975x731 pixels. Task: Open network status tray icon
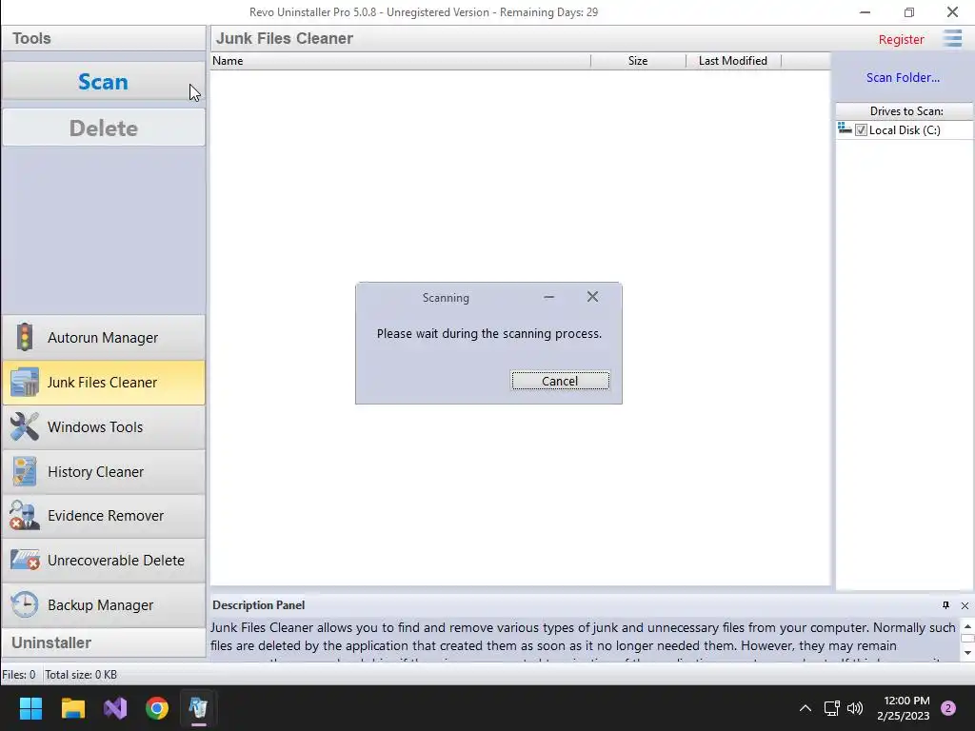[831, 708]
